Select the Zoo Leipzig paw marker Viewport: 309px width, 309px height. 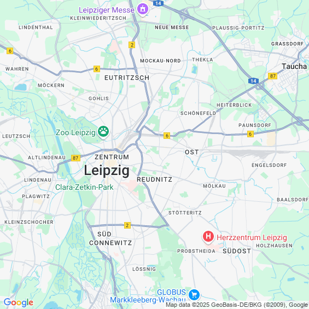click(x=103, y=132)
